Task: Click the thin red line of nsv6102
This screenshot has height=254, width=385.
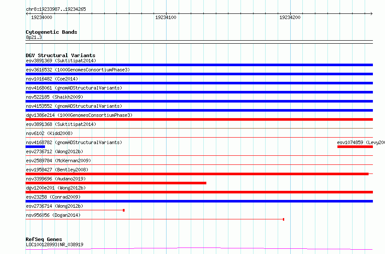Action: click(x=199, y=137)
